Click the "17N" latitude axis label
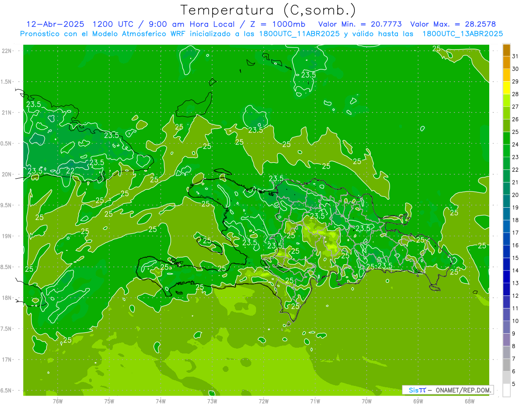This screenshot has width=527, height=407. click(6, 360)
